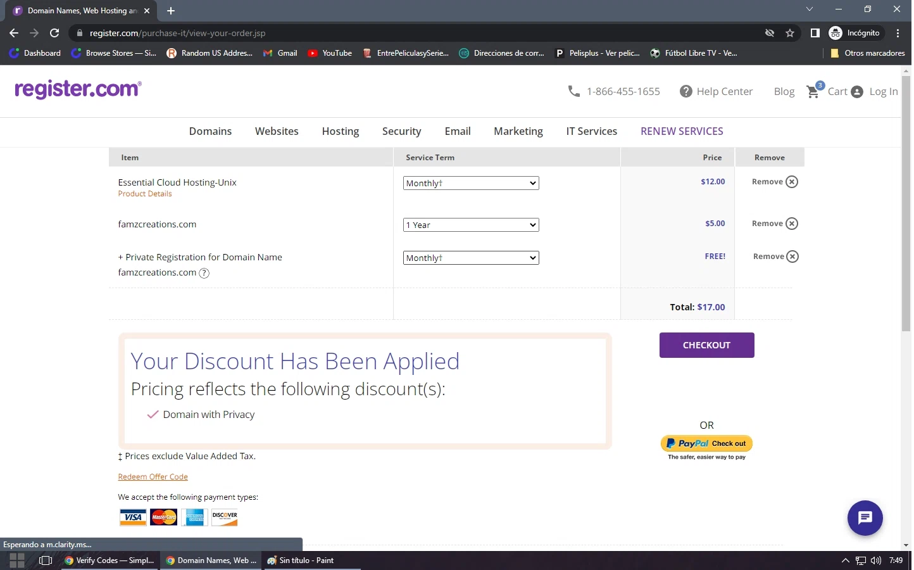This screenshot has width=914, height=570.
Task: Click the register.com logo
Action: click(x=78, y=89)
